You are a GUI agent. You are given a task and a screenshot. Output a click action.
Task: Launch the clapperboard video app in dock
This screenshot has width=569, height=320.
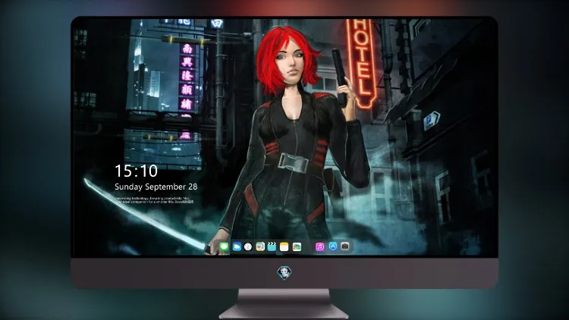[x=272, y=246]
